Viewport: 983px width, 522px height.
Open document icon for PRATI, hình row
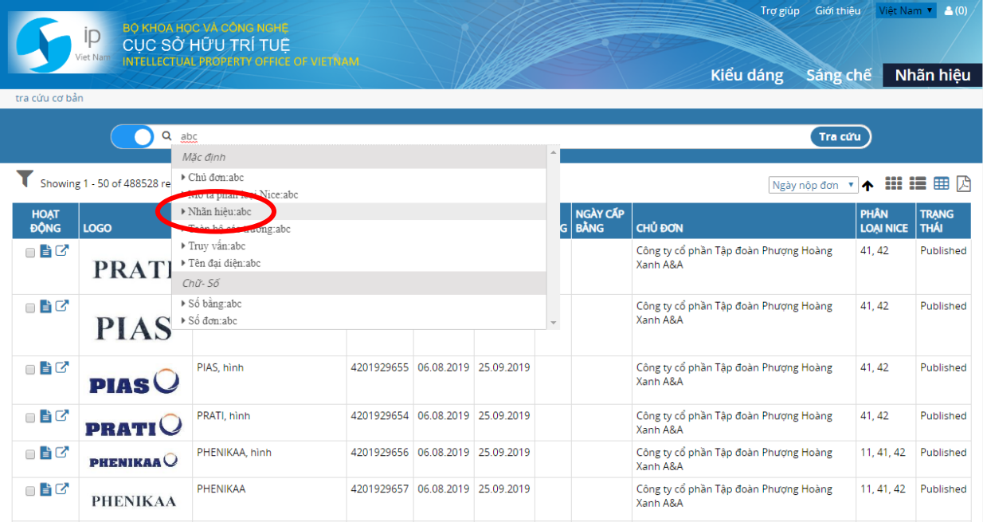click(45, 416)
